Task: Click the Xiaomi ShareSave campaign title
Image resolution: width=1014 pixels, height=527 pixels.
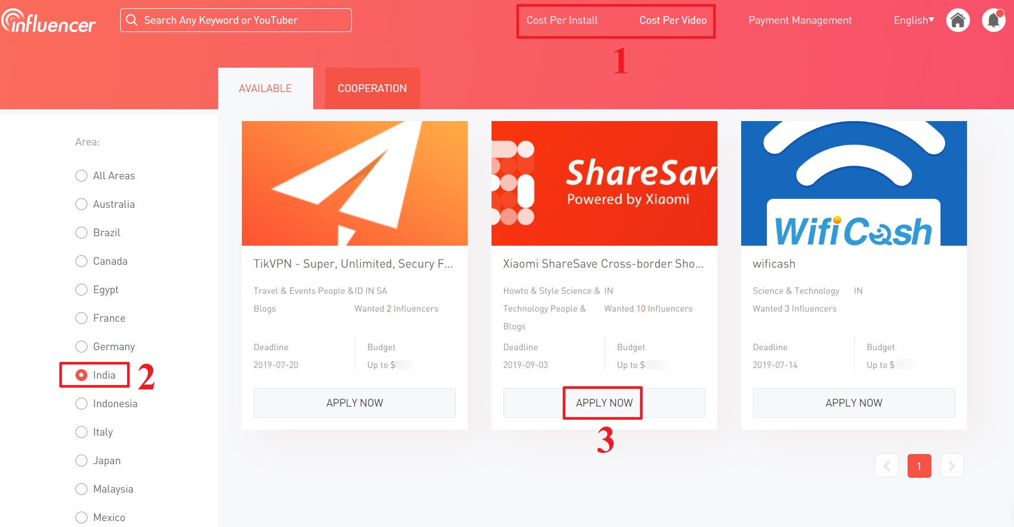Action: pos(603,264)
